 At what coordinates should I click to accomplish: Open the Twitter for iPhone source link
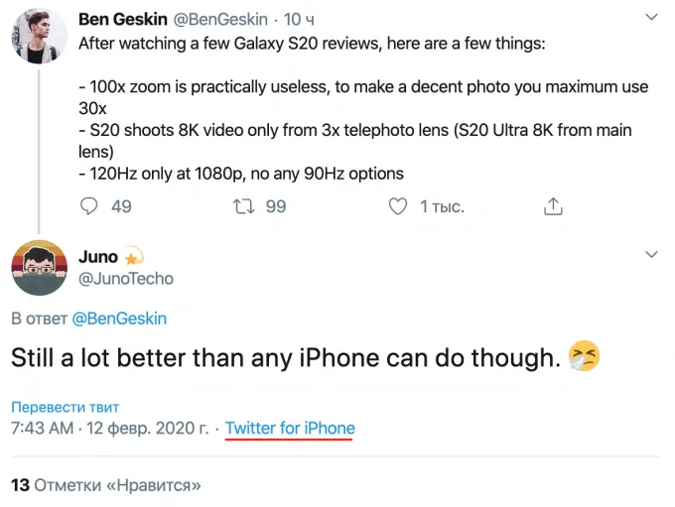point(290,429)
